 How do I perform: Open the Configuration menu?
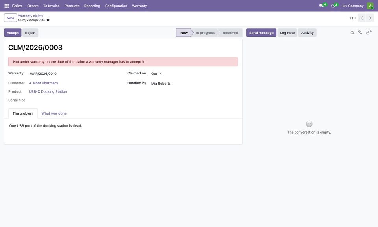pos(116,6)
